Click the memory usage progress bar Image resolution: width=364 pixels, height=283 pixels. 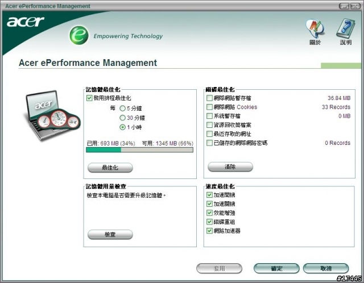(x=139, y=150)
